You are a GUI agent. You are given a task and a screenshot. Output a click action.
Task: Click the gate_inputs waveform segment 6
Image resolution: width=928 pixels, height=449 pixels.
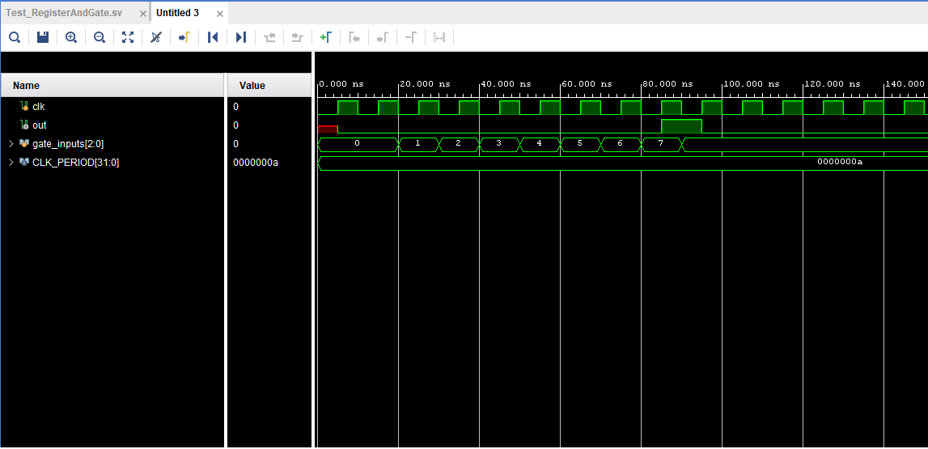[x=620, y=144]
